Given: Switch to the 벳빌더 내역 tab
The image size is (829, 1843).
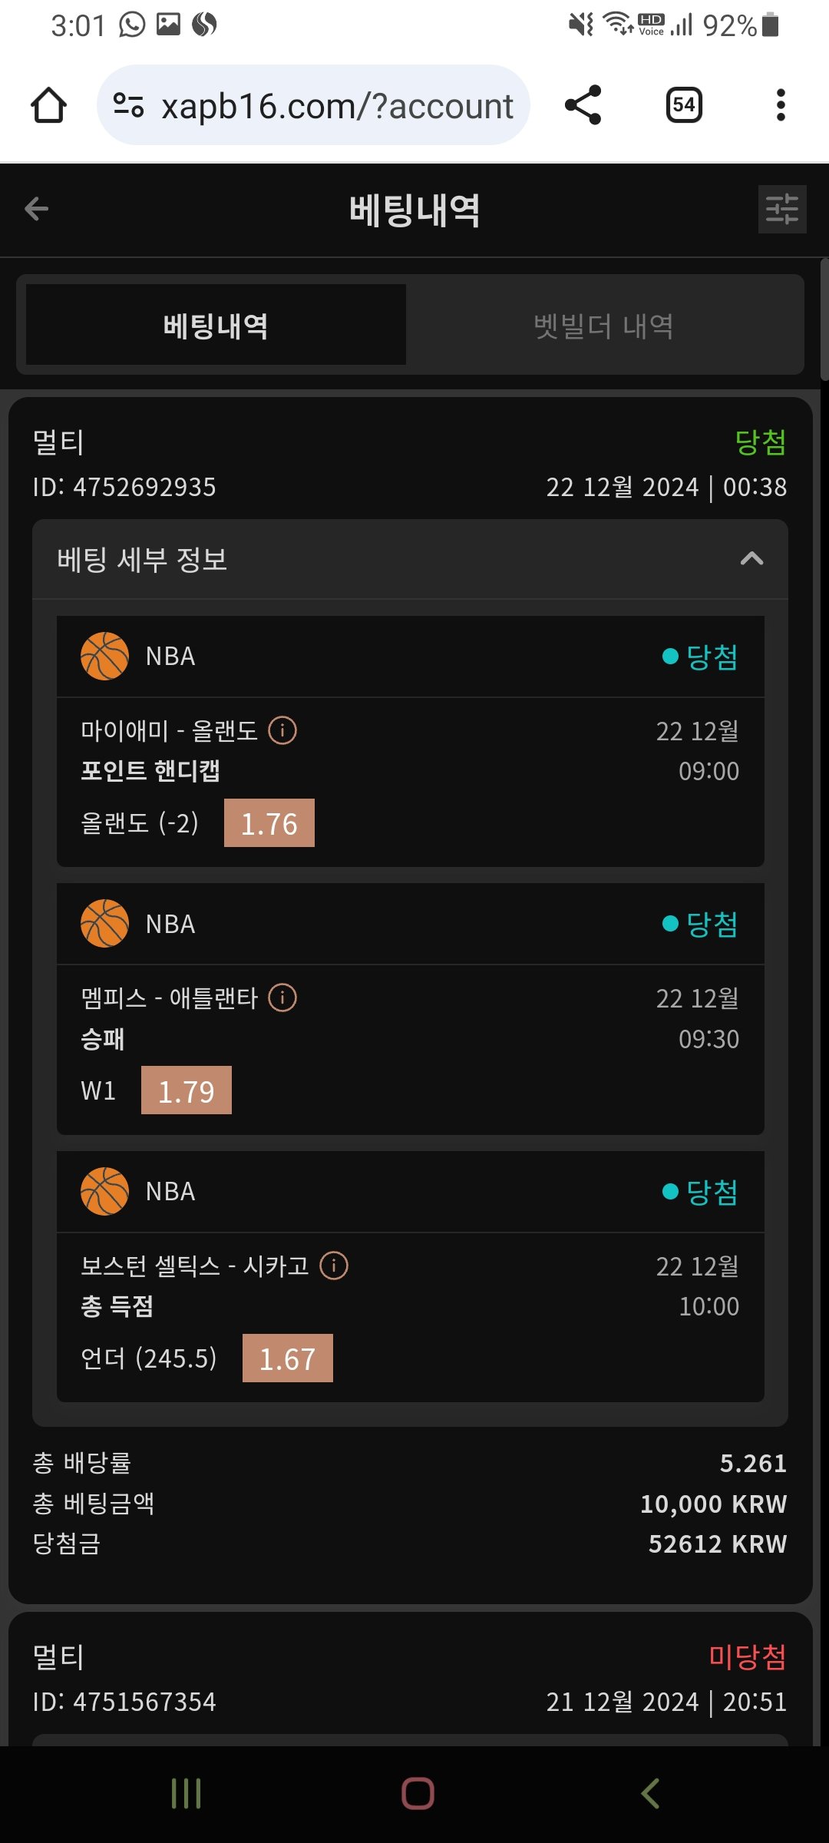Looking at the screenshot, I should [x=604, y=326].
